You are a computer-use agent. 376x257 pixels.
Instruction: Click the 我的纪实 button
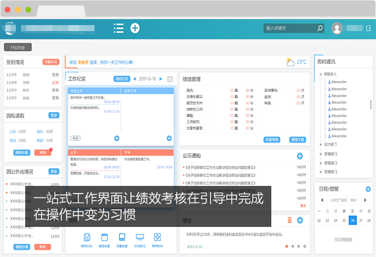tap(121, 79)
